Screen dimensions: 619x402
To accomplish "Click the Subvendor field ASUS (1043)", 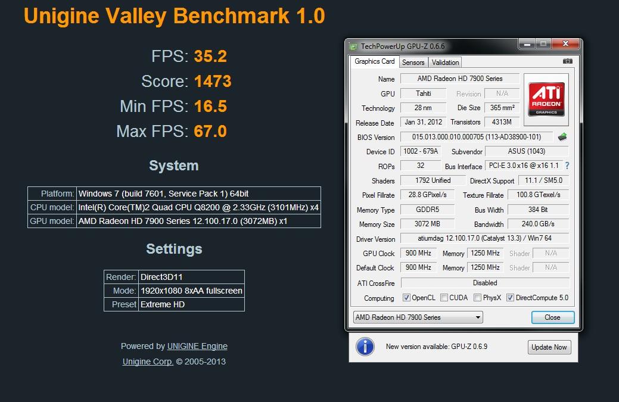I will [527, 151].
